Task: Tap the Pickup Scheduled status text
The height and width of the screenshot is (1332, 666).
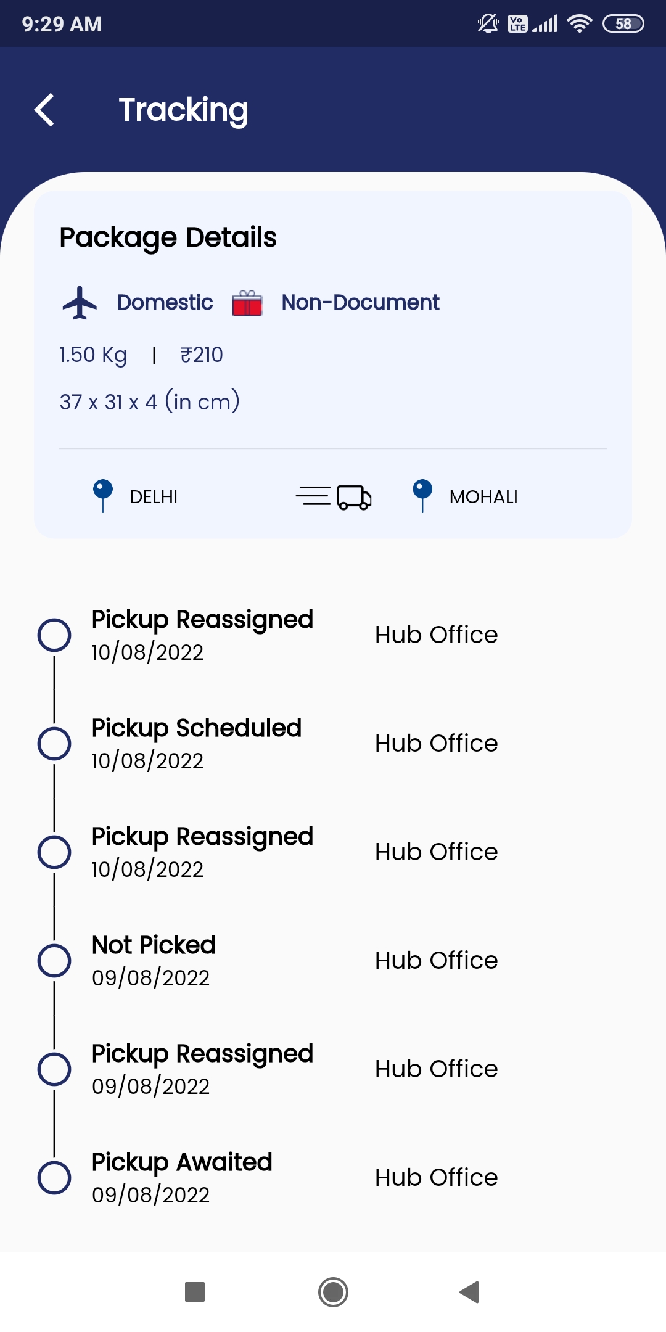Action: tap(196, 728)
